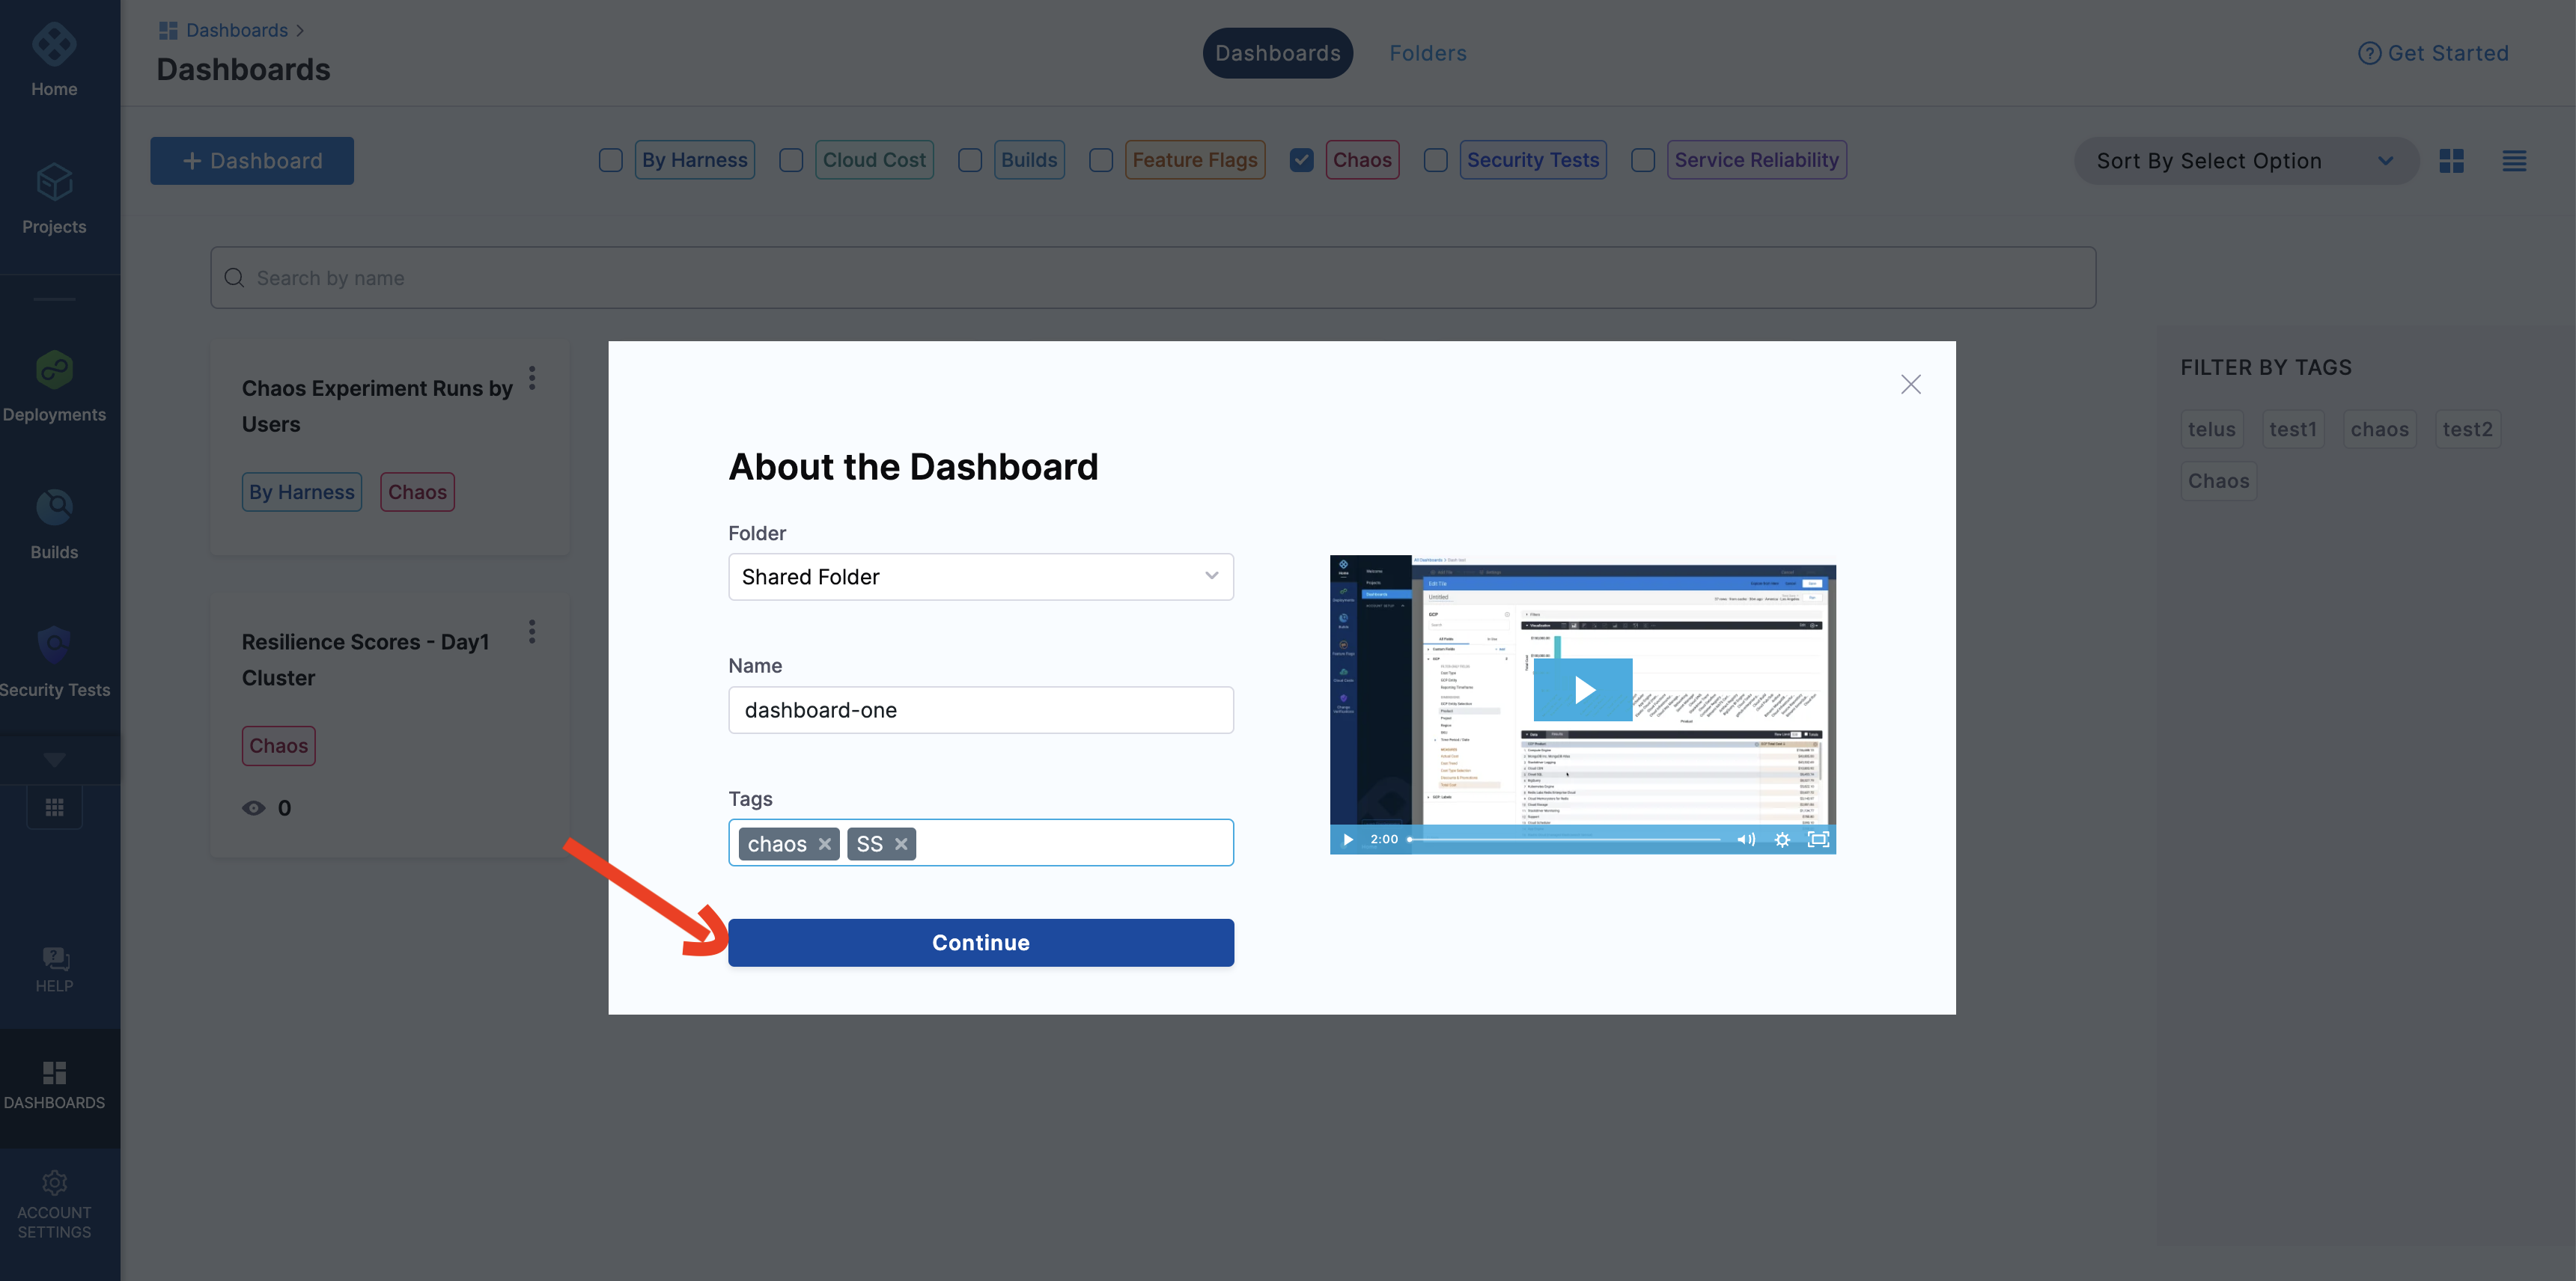The height and width of the screenshot is (1281, 2576).
Task: Click Continue button in dialog
Action: click(981, 943)
